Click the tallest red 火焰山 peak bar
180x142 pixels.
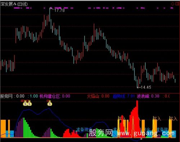(x=137, y=119)
